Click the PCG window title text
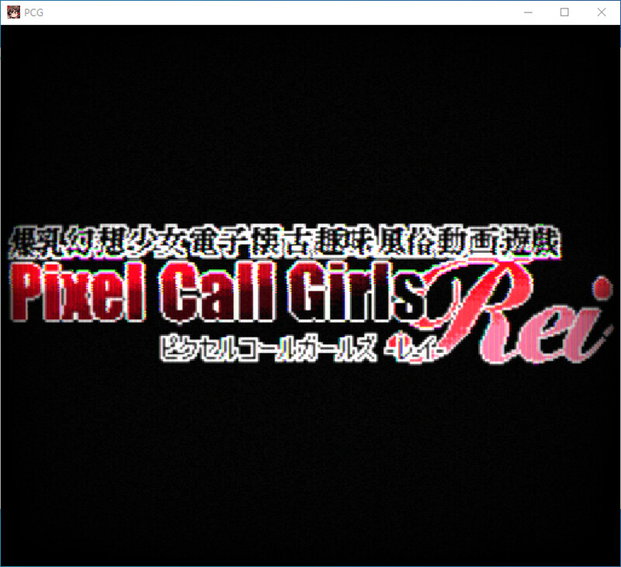The image size is (621, 567). coord(33,12)
